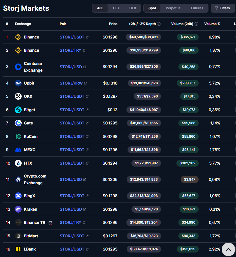Viewport: 236px width, 257px height.
Task: Switch to the Perpetual markets tab
Action: coord(173,8)
